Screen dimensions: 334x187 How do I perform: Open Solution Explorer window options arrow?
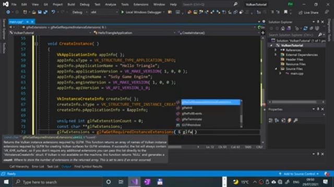(x=314, y=22)
